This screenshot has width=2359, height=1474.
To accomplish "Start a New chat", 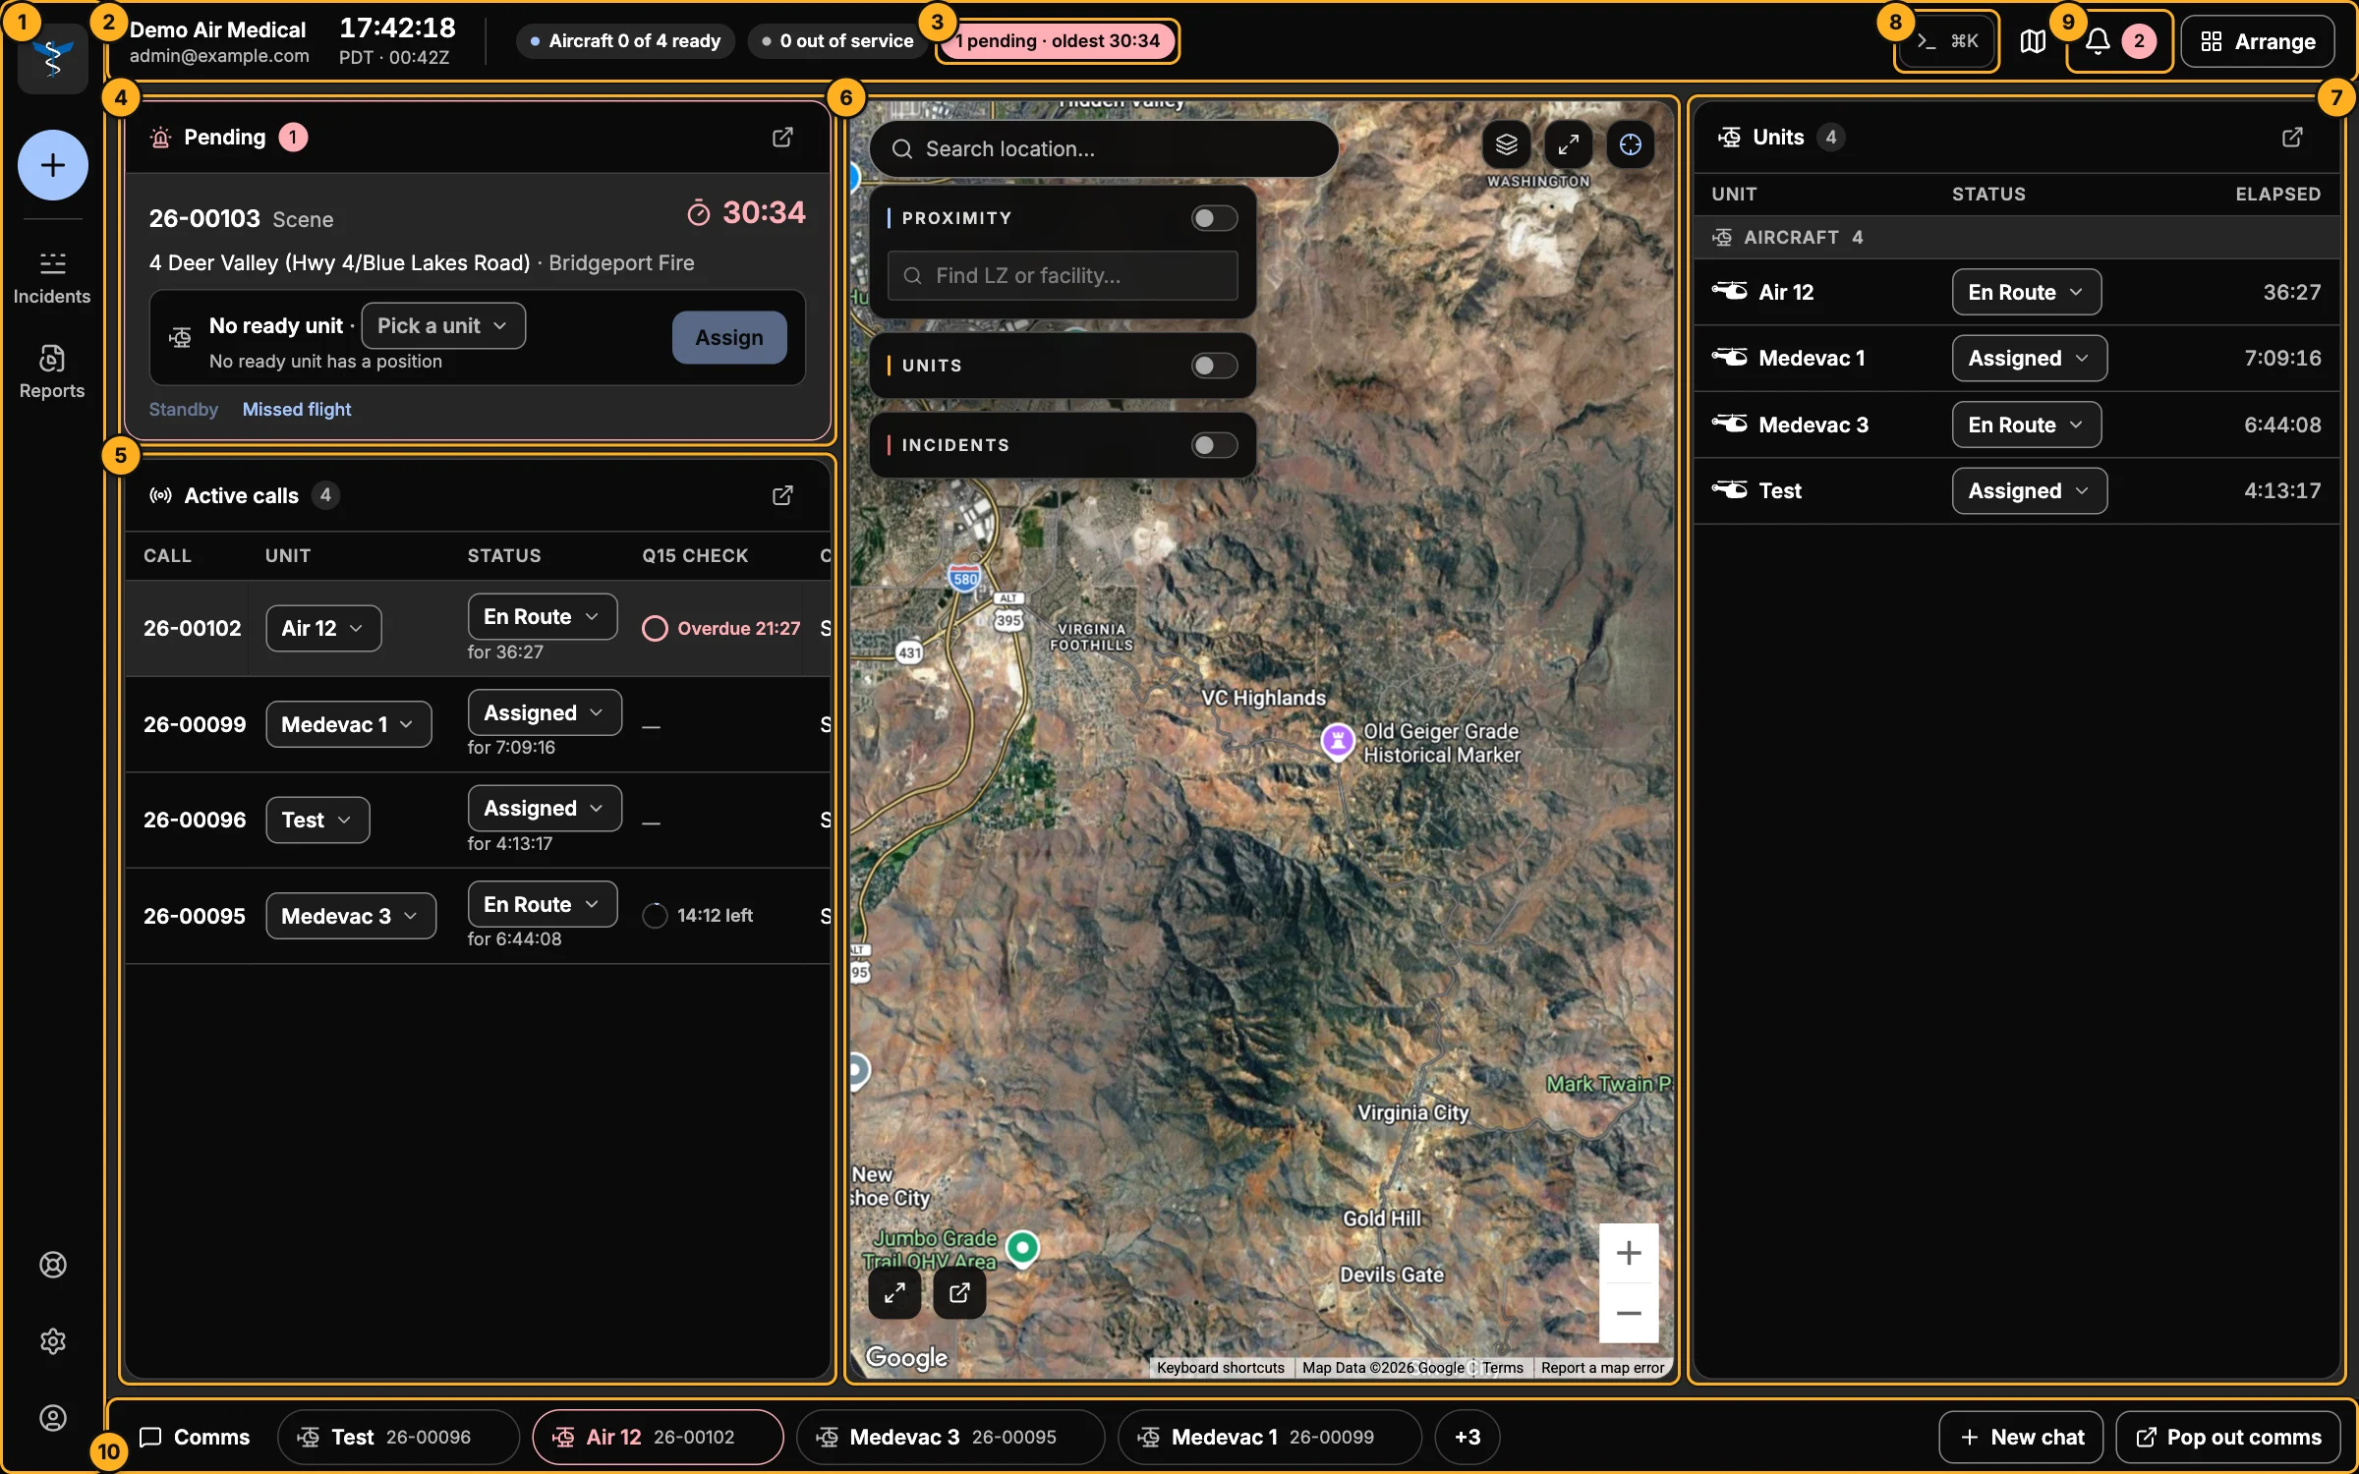I will click(x=2021, y=1438).
